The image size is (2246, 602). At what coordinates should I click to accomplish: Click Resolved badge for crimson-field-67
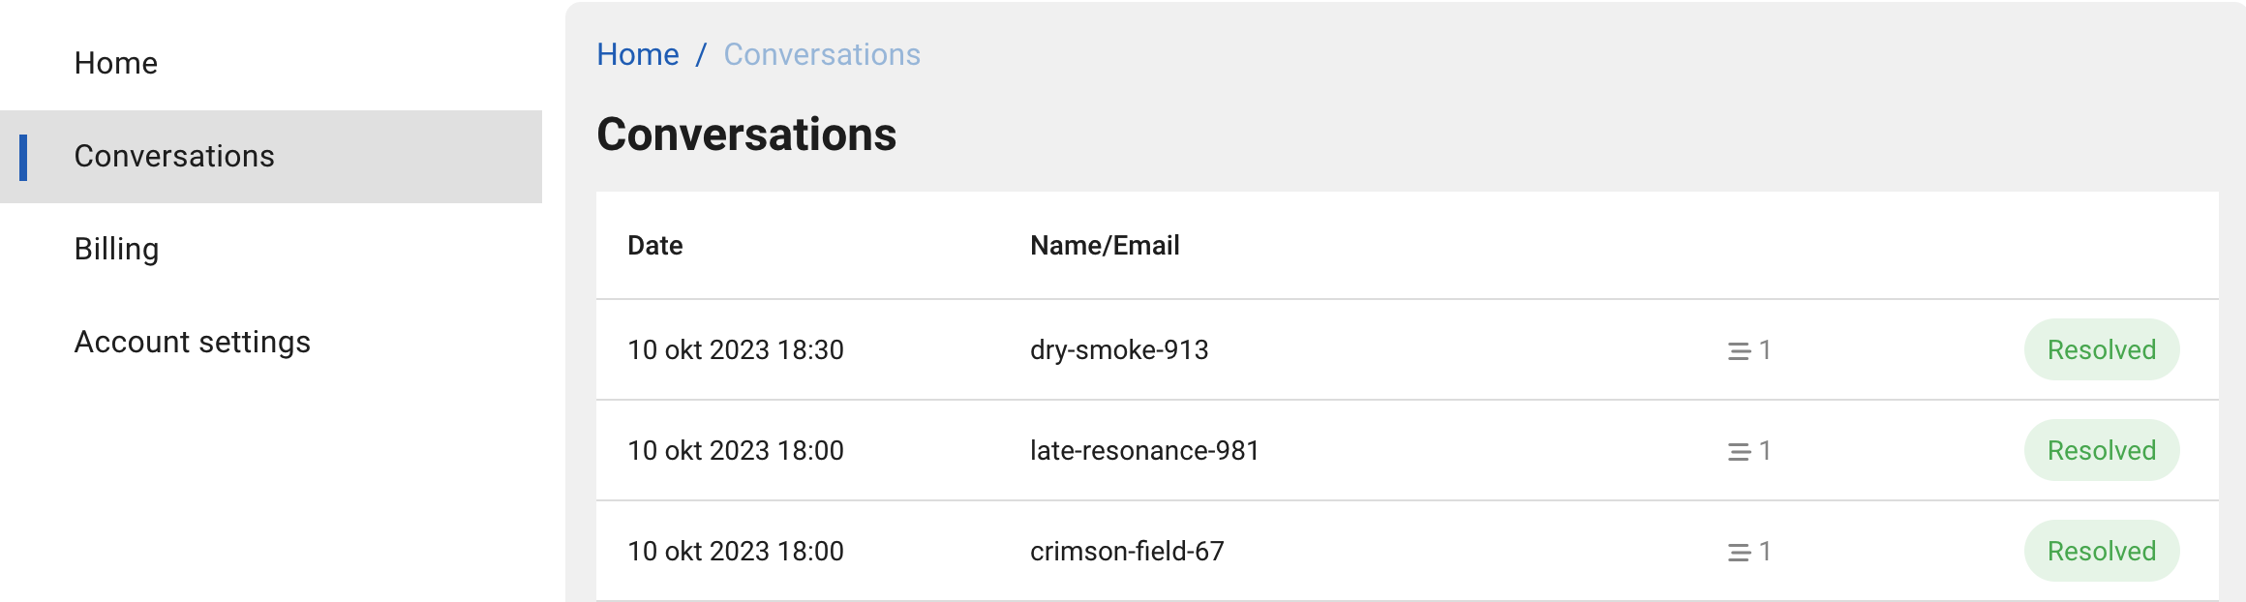pyautogui.click(x=2101, y=551)
